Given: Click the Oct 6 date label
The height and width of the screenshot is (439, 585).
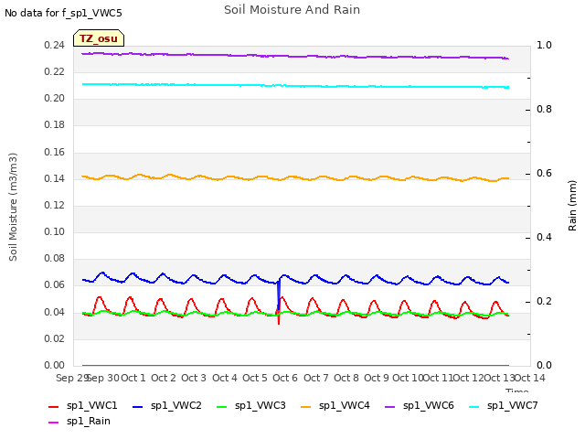Looking at the screenshot, I should (285, 378).
